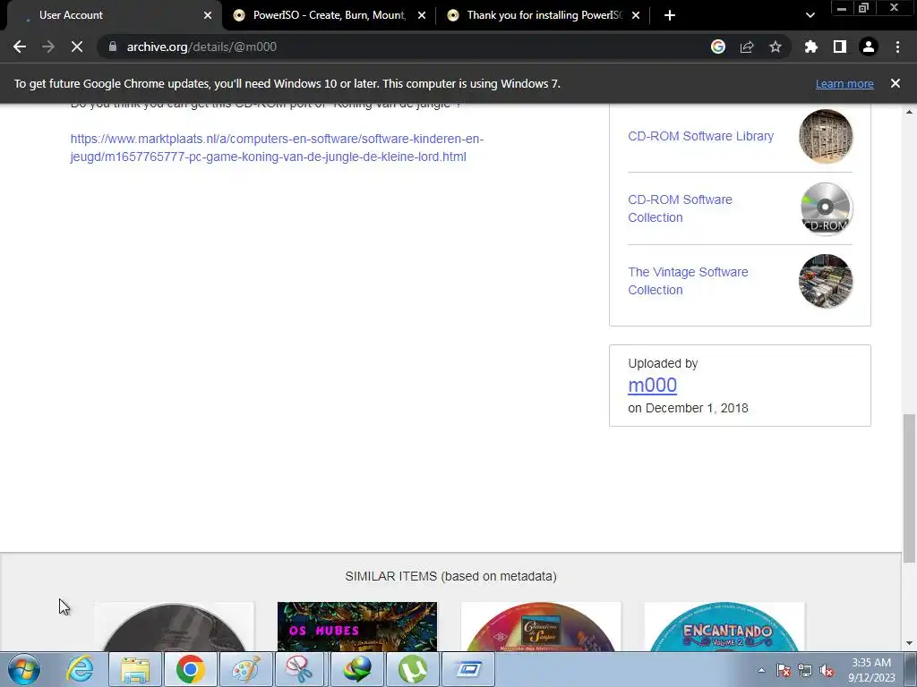Click the CD-ROM Software Library thumbnail
The width and height of the screenshot is (917, 687).
tap(826, 136)
